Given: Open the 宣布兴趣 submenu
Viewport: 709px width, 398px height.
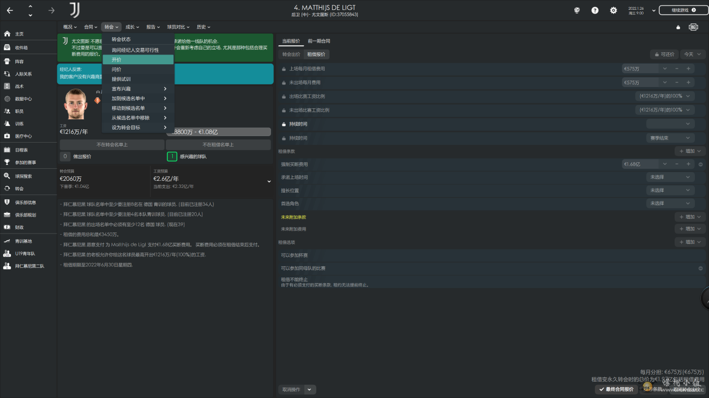Looking at the screenshot, I should click(138, 89).
